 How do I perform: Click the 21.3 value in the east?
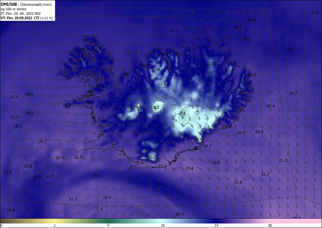click(283, 160)
